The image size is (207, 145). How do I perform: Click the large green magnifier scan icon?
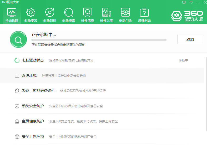pyautogui.click(x=18, y=39)
